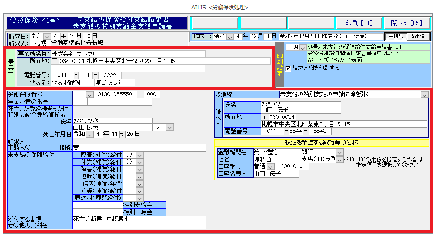Click the 事業所名称 company name field
This screenshot has width=436, height=237.
tap(127, 54)
